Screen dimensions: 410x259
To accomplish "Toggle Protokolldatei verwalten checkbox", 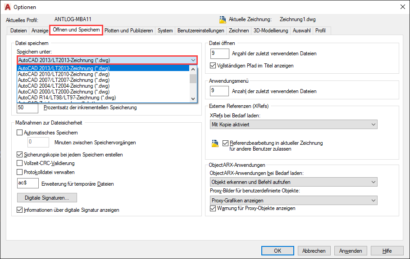I will pos(20,172).
